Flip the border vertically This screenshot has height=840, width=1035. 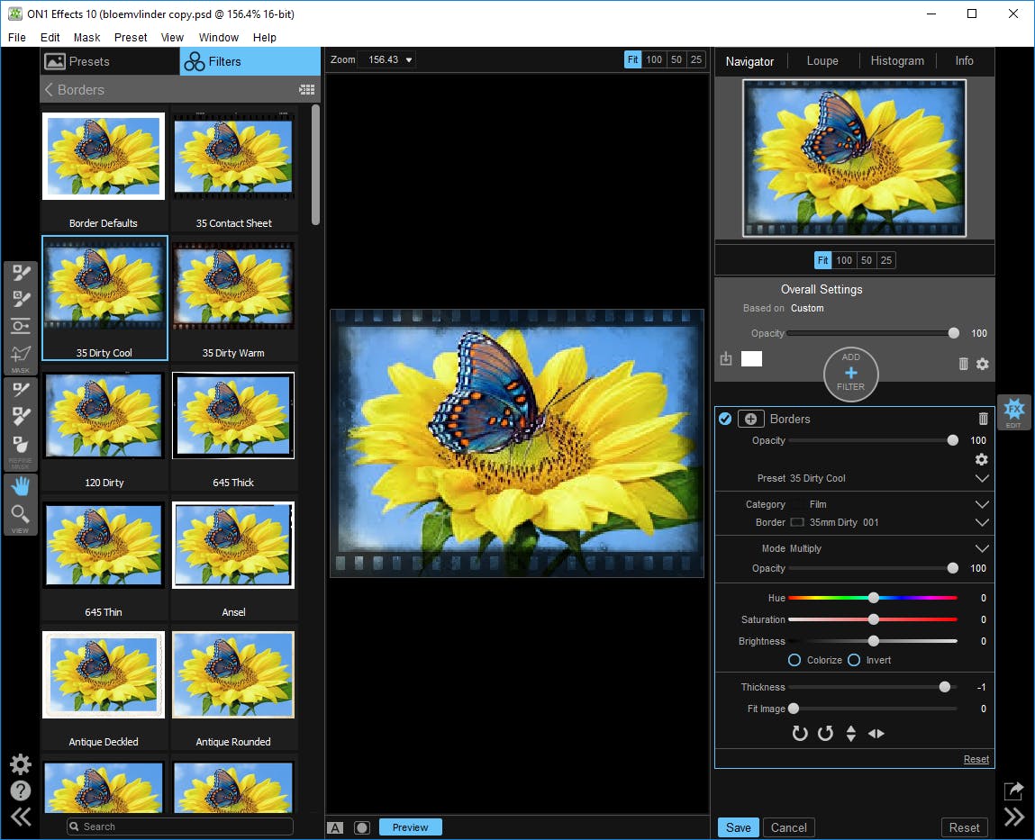pos(850,734)
